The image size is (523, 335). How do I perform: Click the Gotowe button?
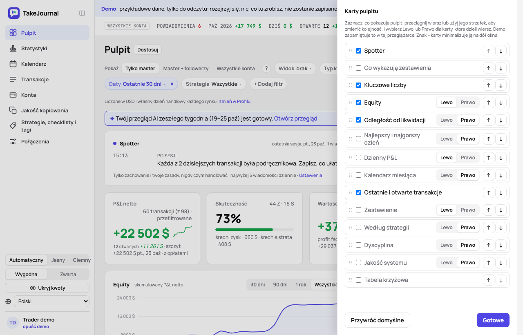click(x=493, y=320)
